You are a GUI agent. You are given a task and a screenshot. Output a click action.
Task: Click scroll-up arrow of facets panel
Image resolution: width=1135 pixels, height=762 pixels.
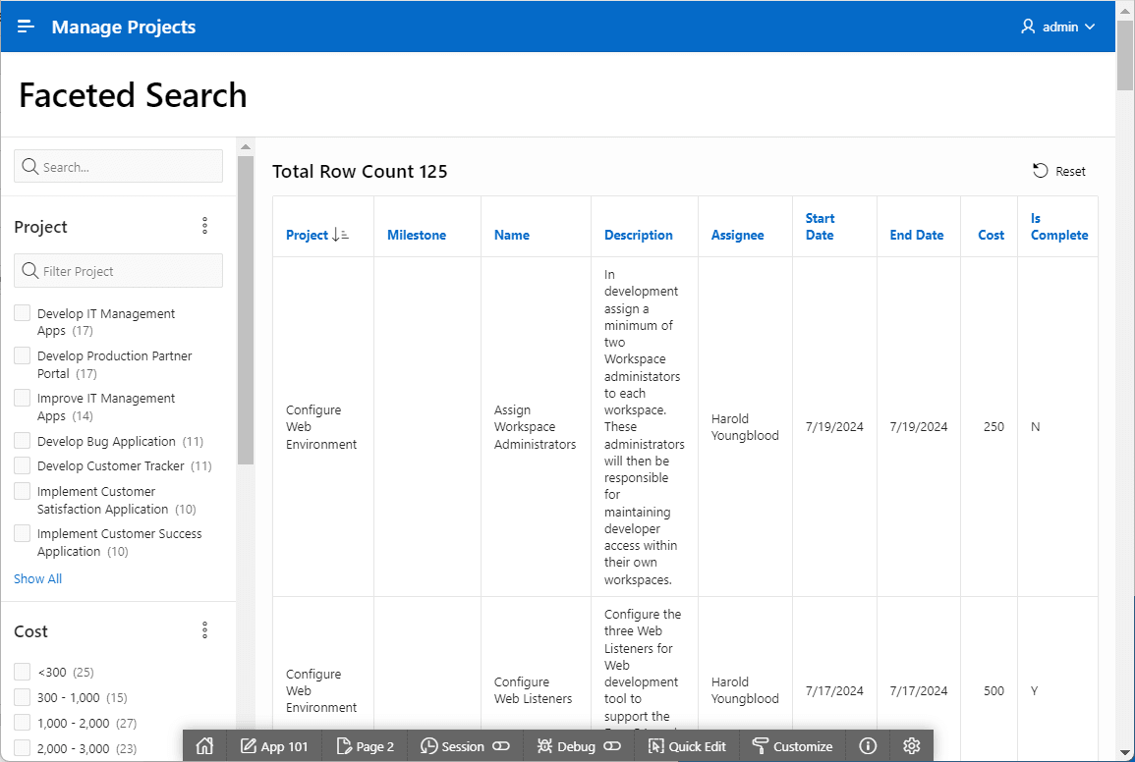coord(246,147)
